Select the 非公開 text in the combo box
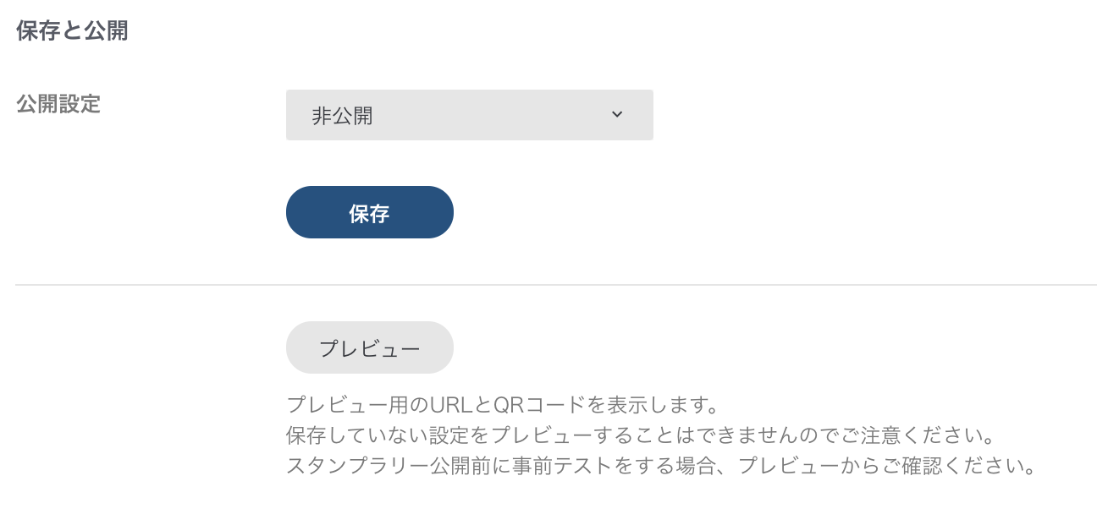Image resolution: width=1097 pixels, height=514 pixels. point(342,116)
